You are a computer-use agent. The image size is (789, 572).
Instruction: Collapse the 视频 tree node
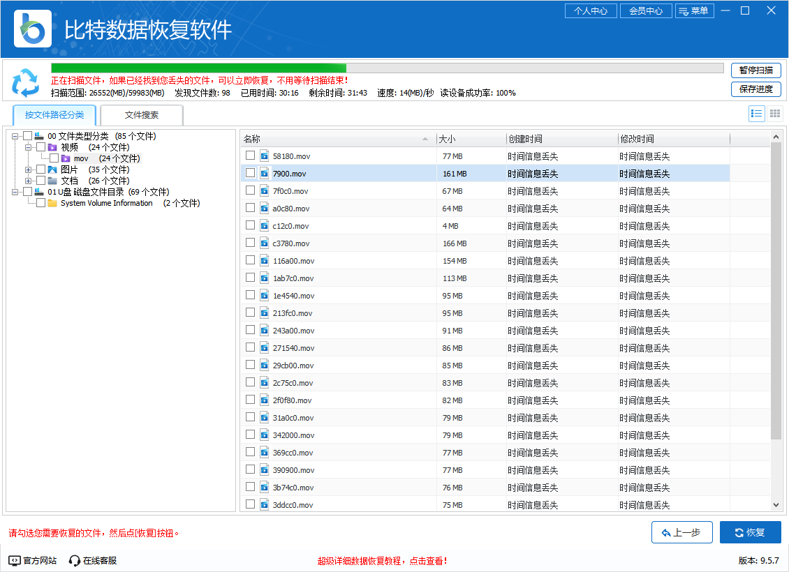click(28, 147)
